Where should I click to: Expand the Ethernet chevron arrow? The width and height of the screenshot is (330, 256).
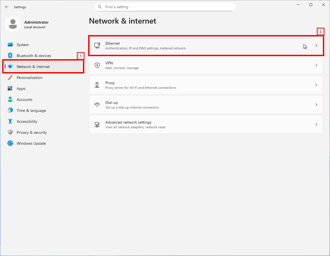pyautogui.click(x=316, y=45)
